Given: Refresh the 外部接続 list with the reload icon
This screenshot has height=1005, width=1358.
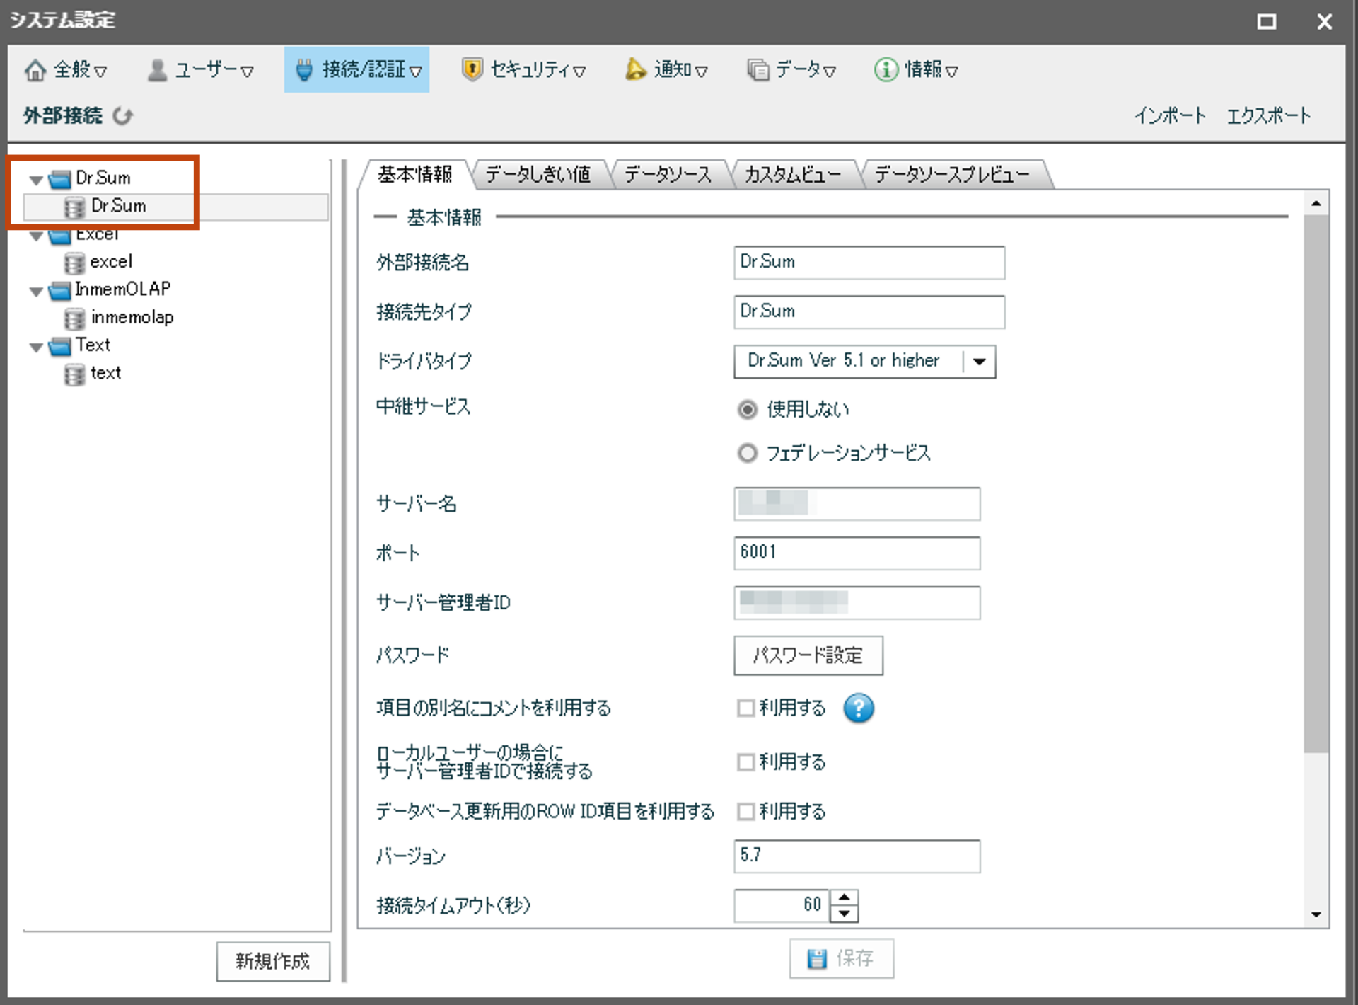Looking at the screenshot, I should pyautogui.click(x=123, y=115).
